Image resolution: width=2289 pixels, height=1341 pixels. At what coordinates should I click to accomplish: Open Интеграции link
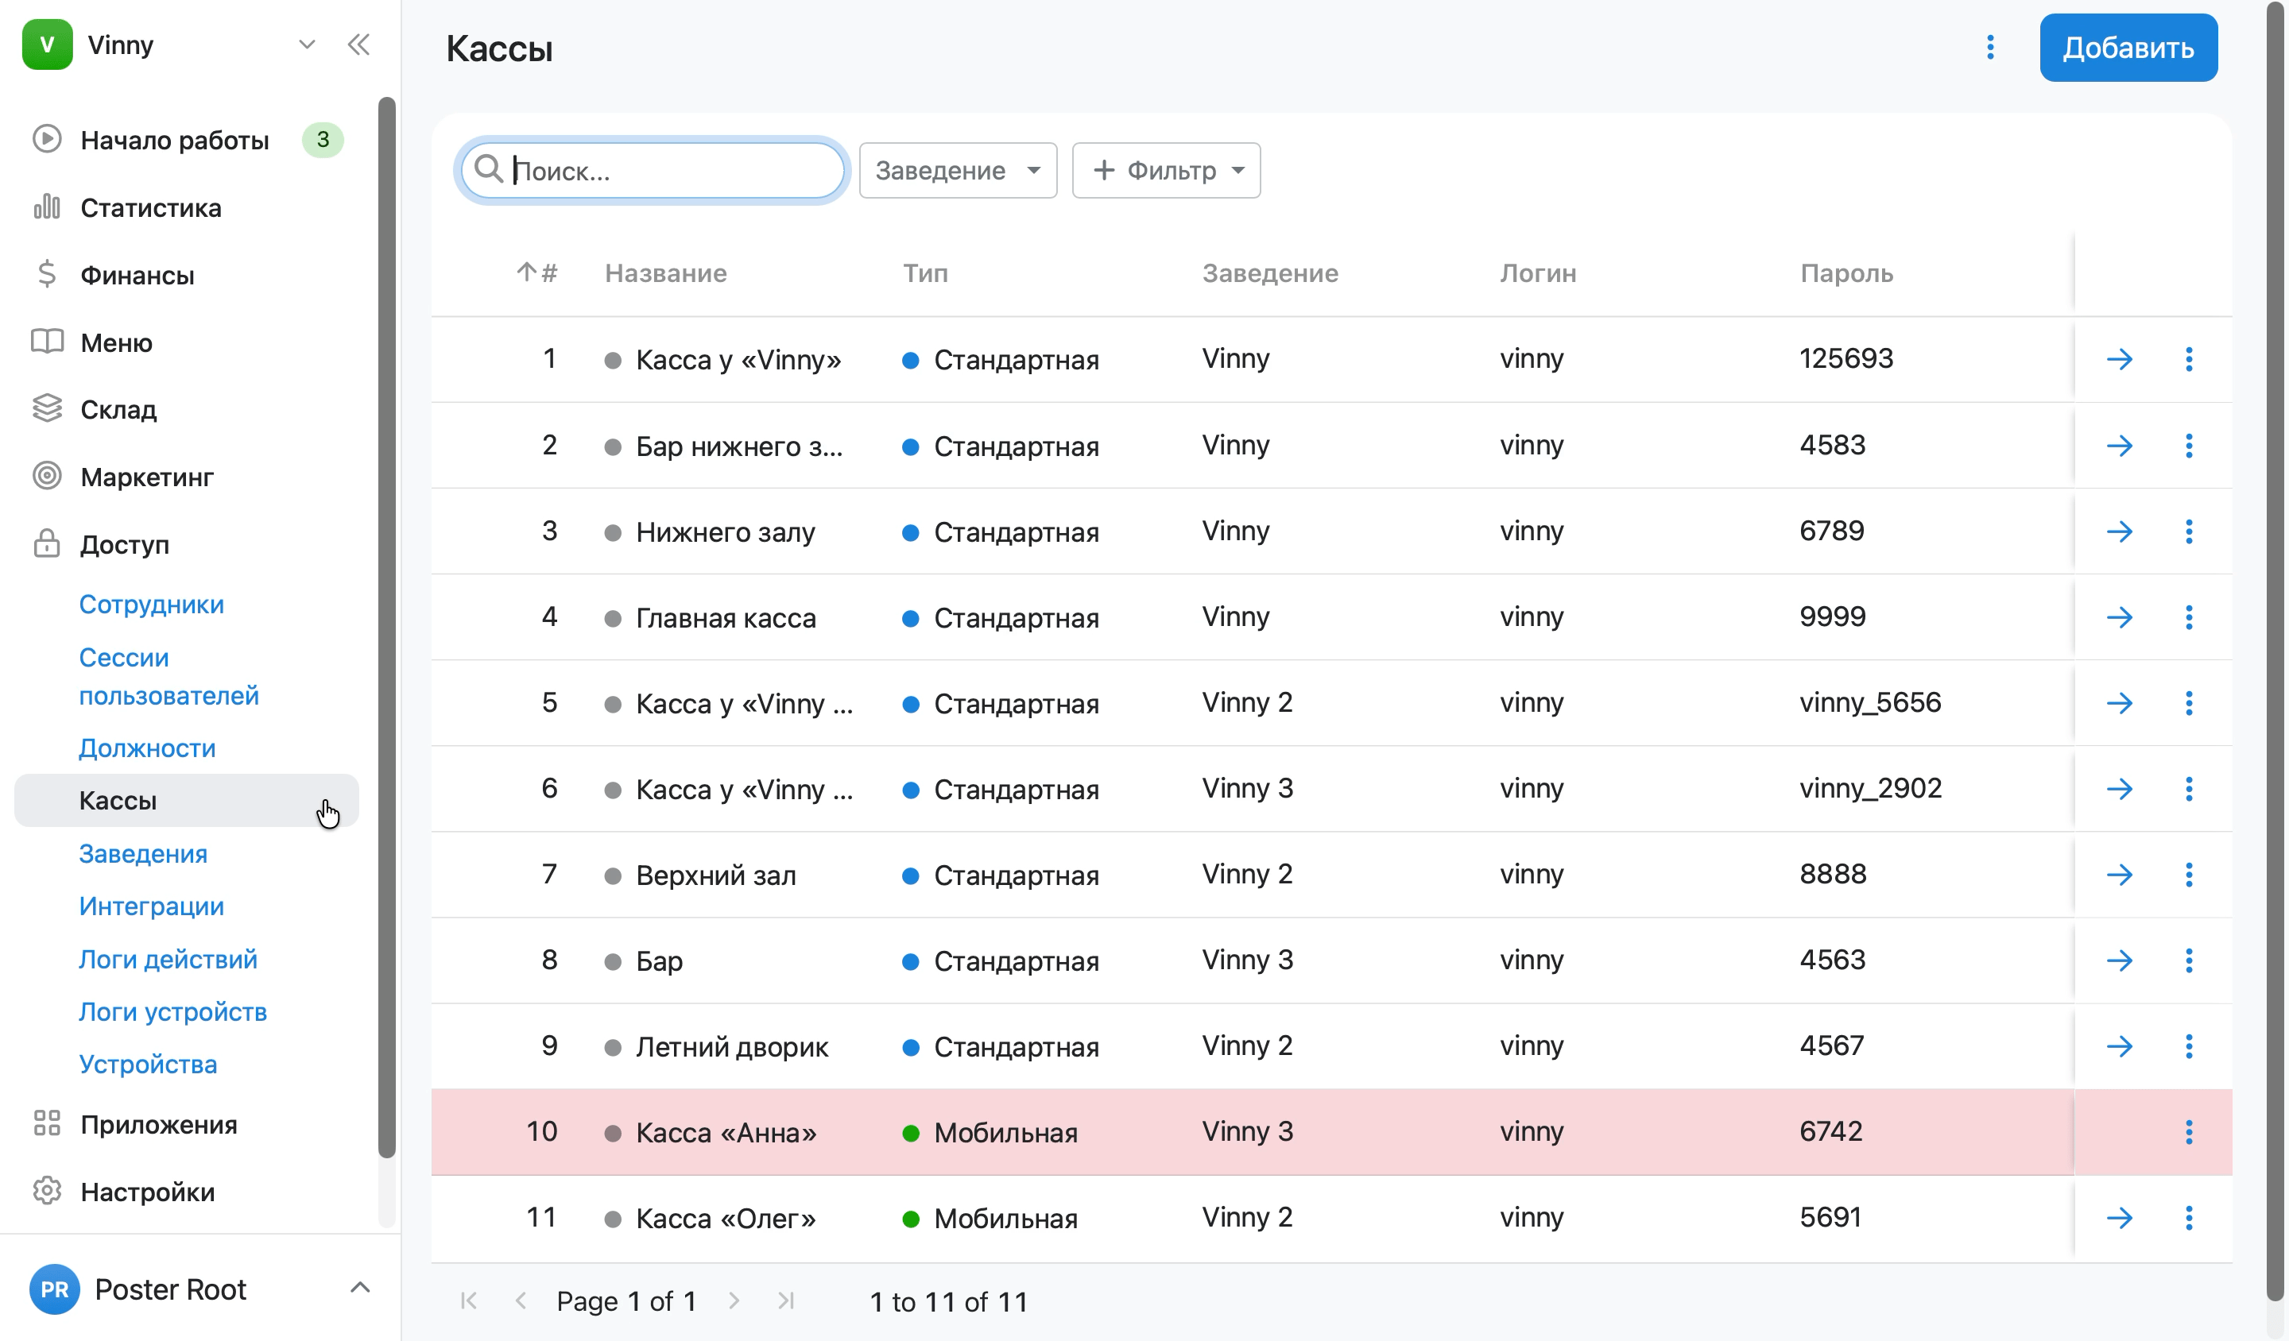152,906
